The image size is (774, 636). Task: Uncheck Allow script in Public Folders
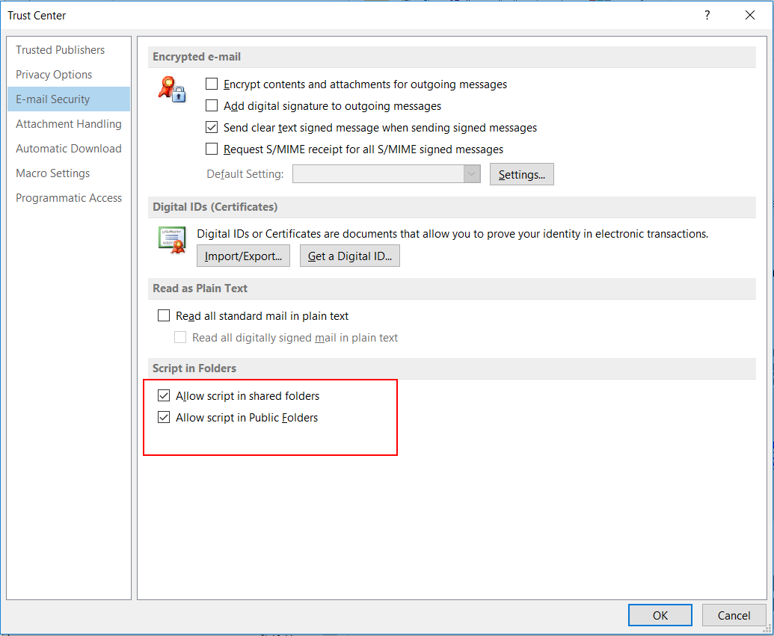(165, 418)
